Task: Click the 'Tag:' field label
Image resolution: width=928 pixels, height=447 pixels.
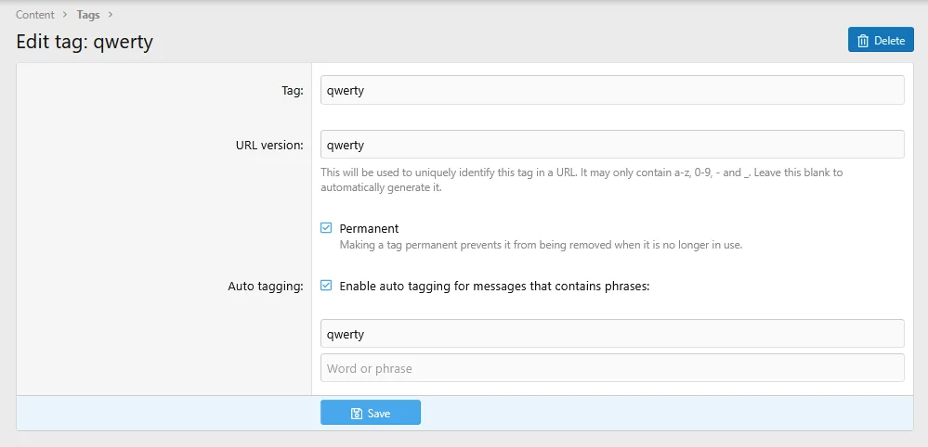Action: tap(292, 91)
